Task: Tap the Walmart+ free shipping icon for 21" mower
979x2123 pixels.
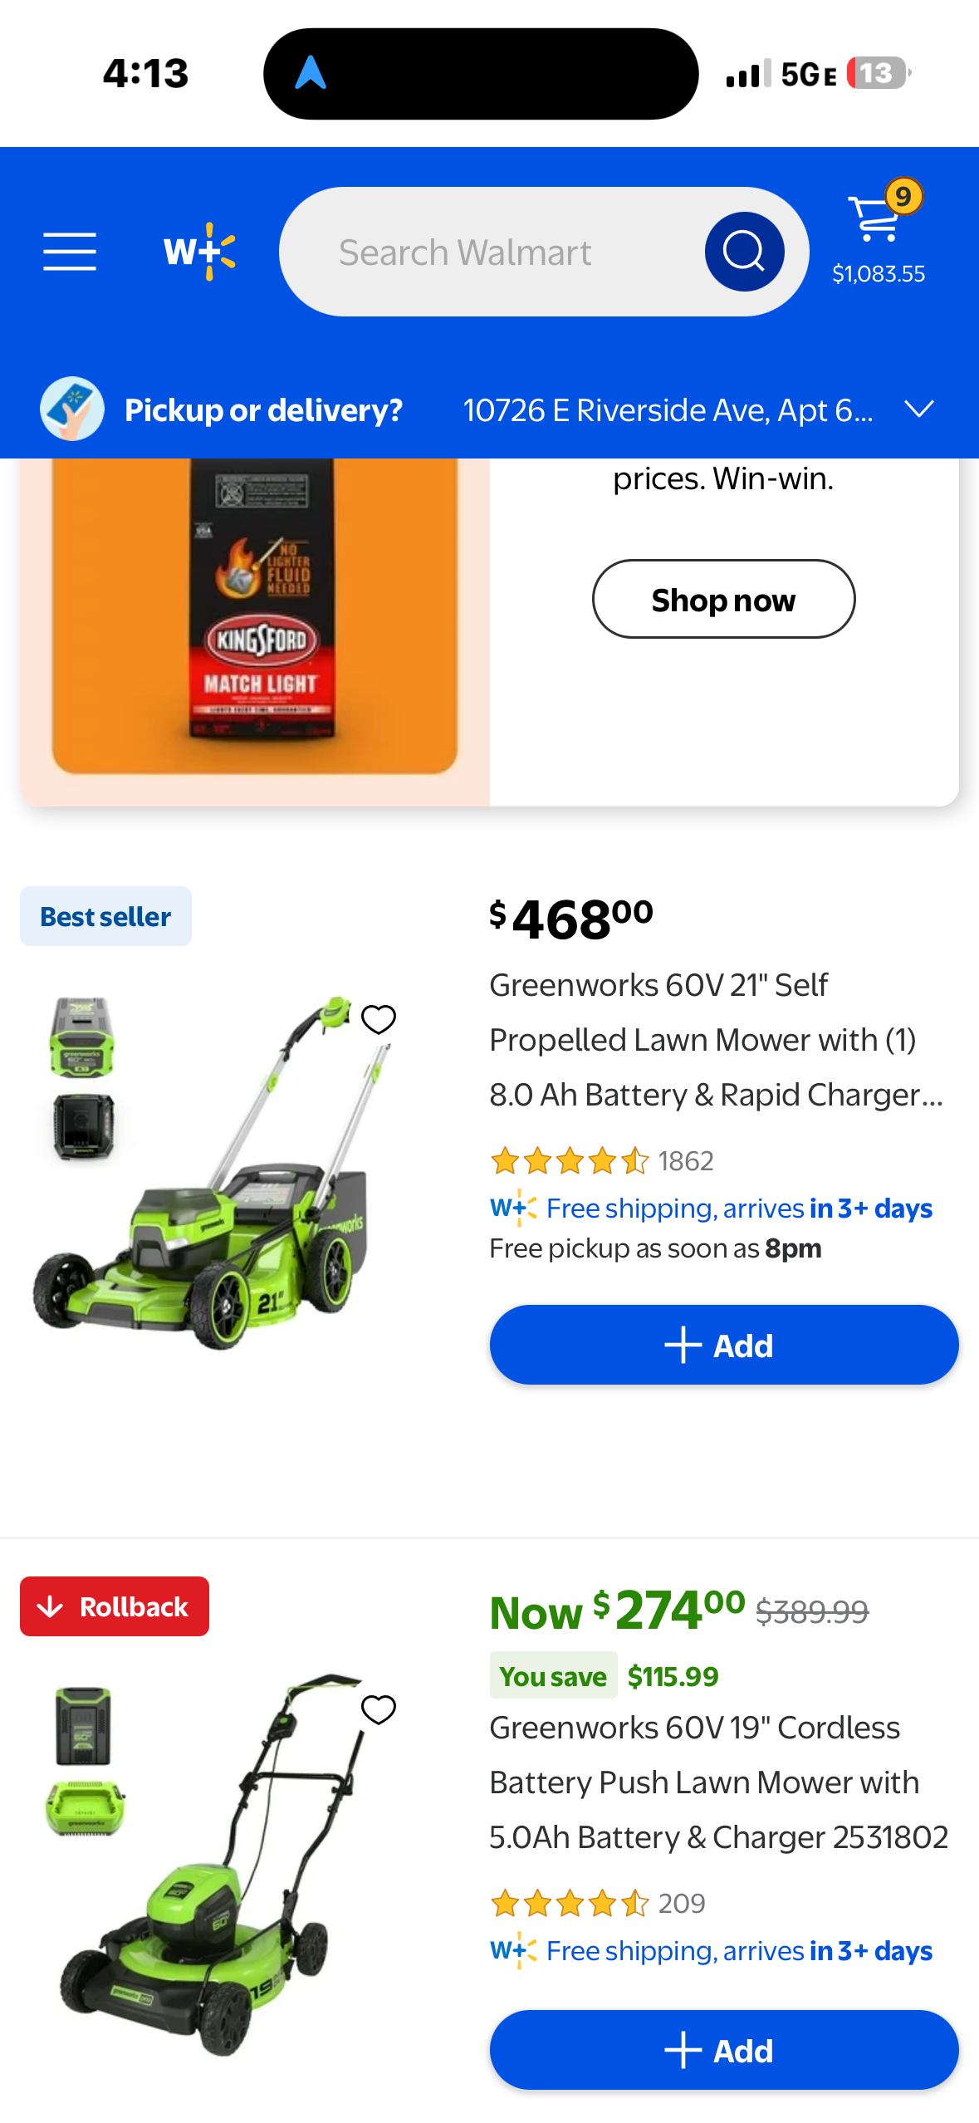Action: pyautogui.click(x=513, y=1208)
